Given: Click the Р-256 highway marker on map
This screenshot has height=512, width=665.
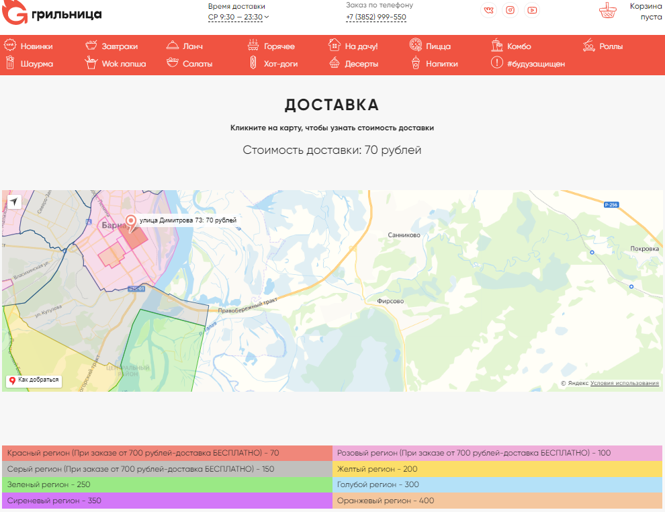Looking at the screenshot, I should coord(611,205).
